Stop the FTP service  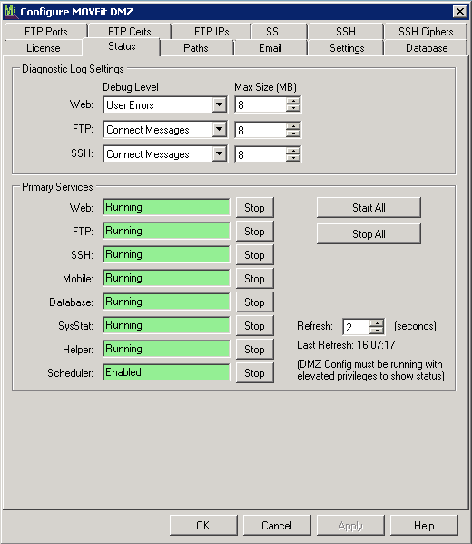tap(254, 231)
